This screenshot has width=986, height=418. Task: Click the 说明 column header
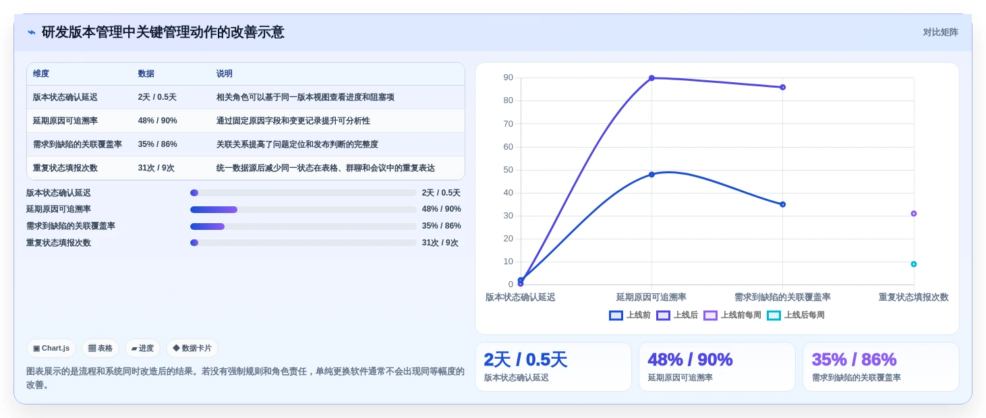click(x=225, y=74)
